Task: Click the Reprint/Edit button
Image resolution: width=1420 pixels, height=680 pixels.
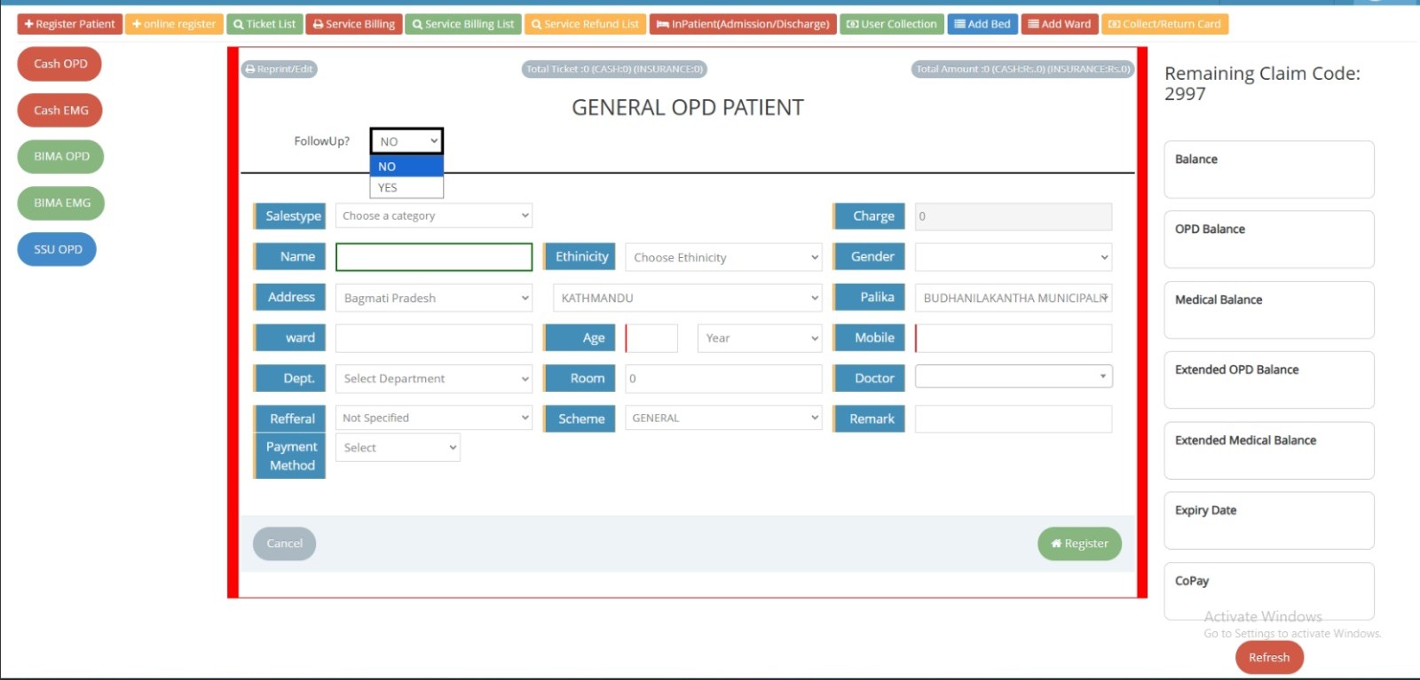Action: tap(279, 69)
